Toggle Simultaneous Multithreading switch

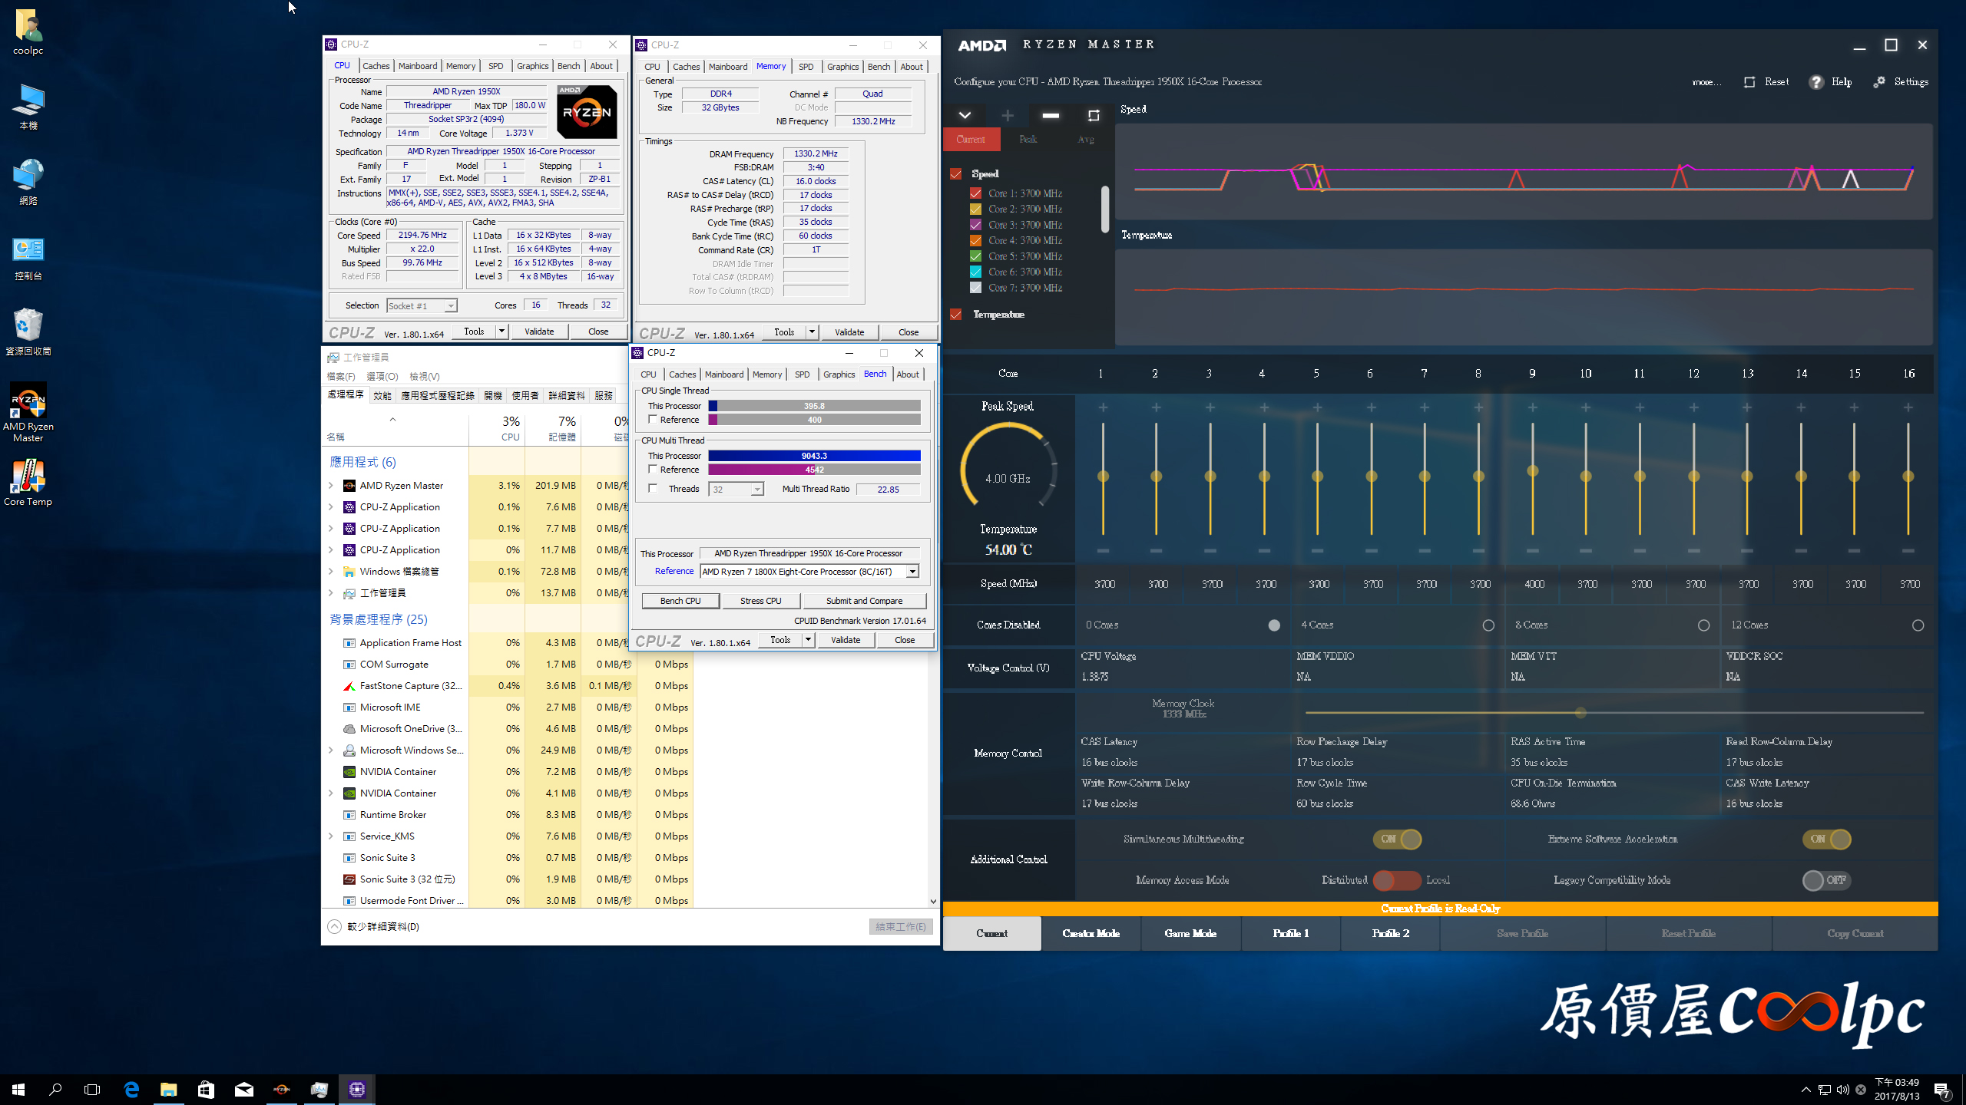click(1397, 839)
